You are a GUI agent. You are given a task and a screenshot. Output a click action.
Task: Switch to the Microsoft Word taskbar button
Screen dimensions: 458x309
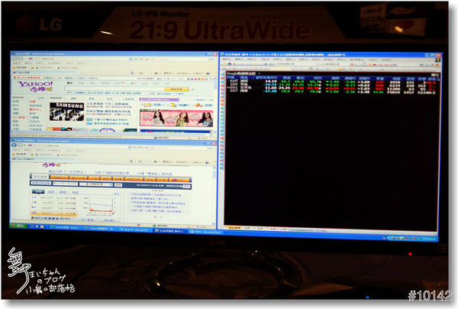pos(205,232)
